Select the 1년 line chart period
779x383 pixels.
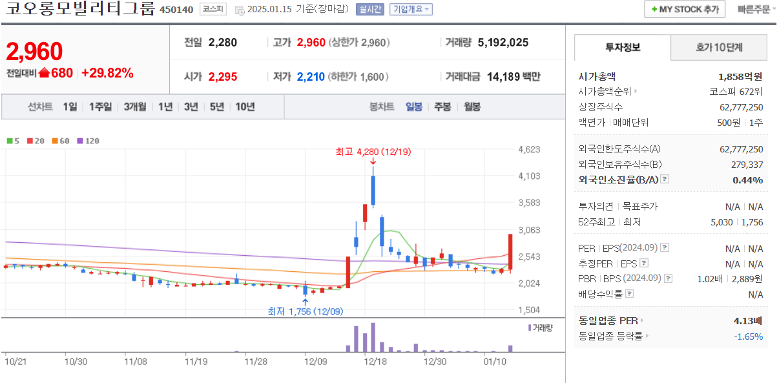(x=165, y=107)
